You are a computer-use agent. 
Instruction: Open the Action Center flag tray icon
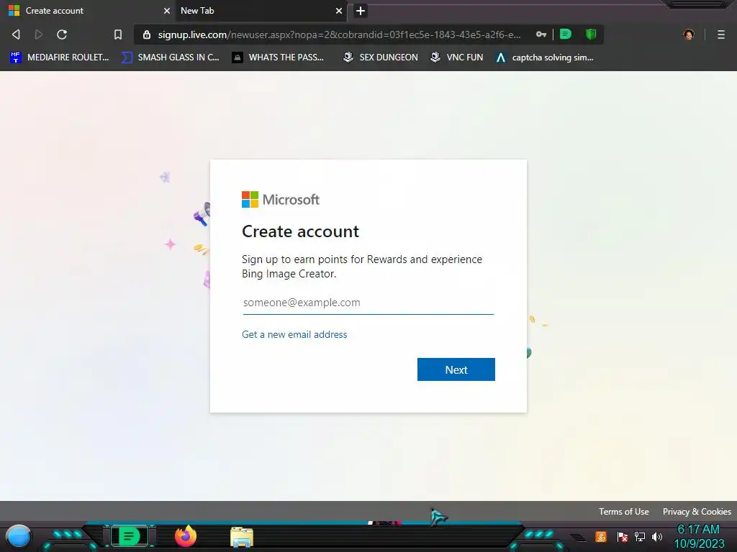[x=623, y=536]
